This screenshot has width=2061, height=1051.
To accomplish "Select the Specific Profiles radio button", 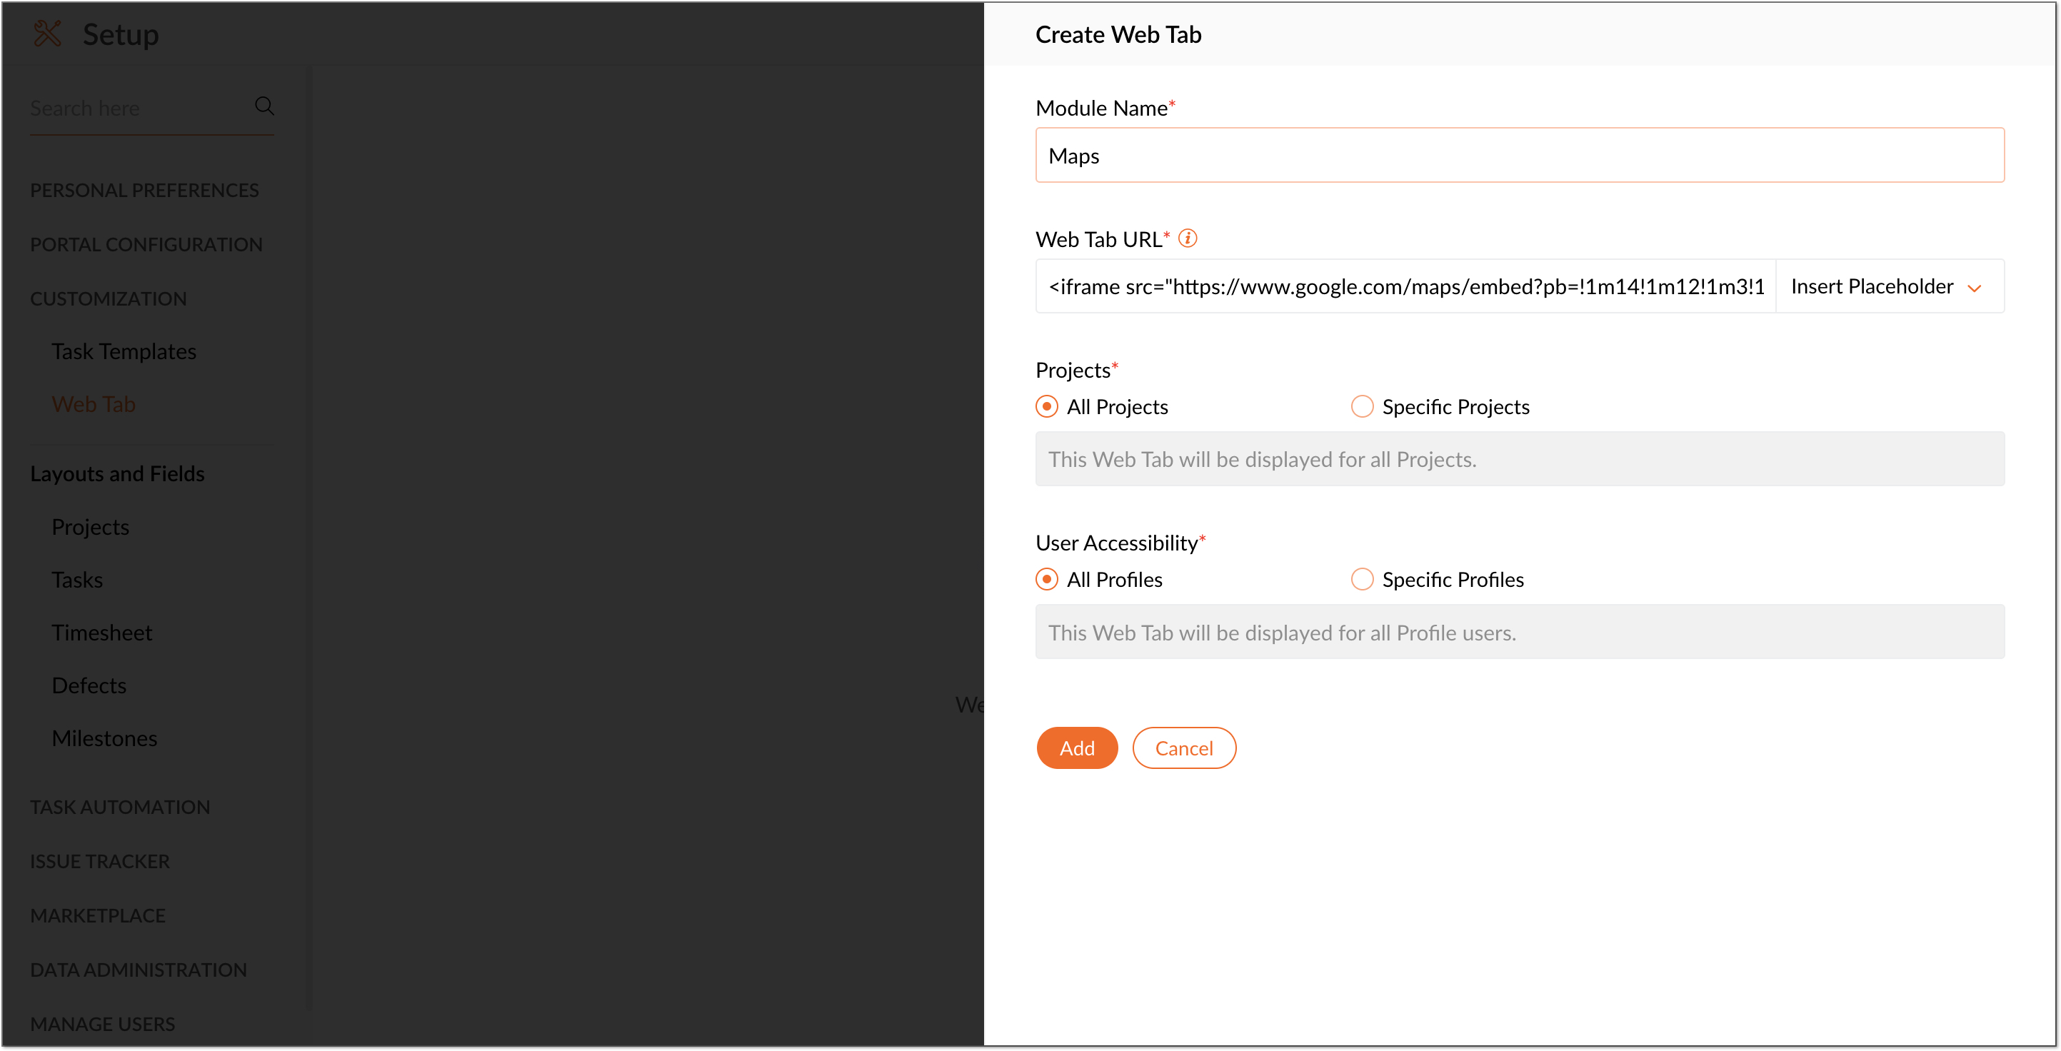I will coord(1362,579).
